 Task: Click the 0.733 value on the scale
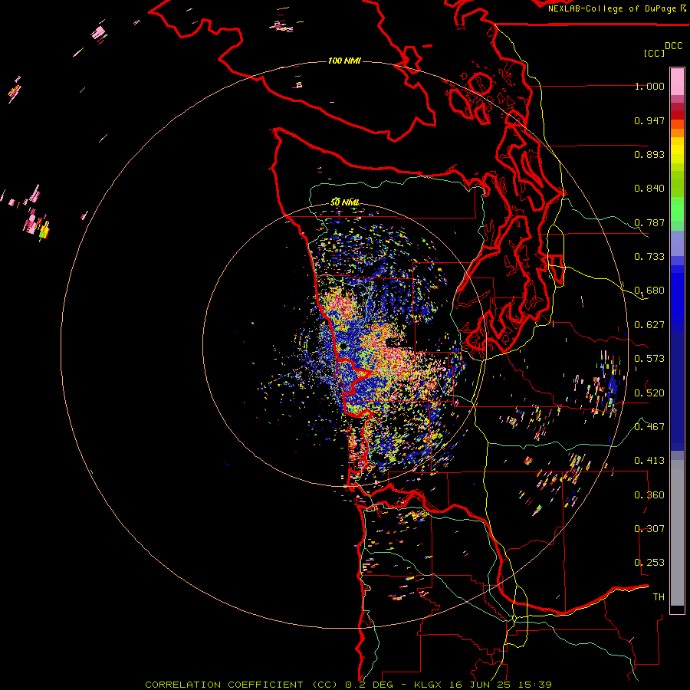649,257
